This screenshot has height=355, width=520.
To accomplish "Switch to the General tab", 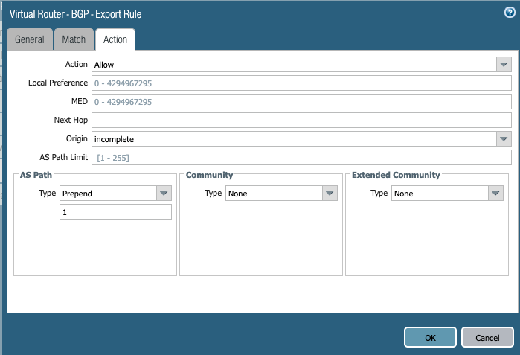I will click(29, 40).
